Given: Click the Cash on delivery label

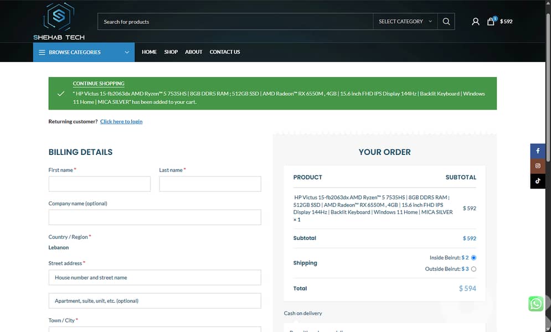Looking at the screenshot, I should point(303,313).
